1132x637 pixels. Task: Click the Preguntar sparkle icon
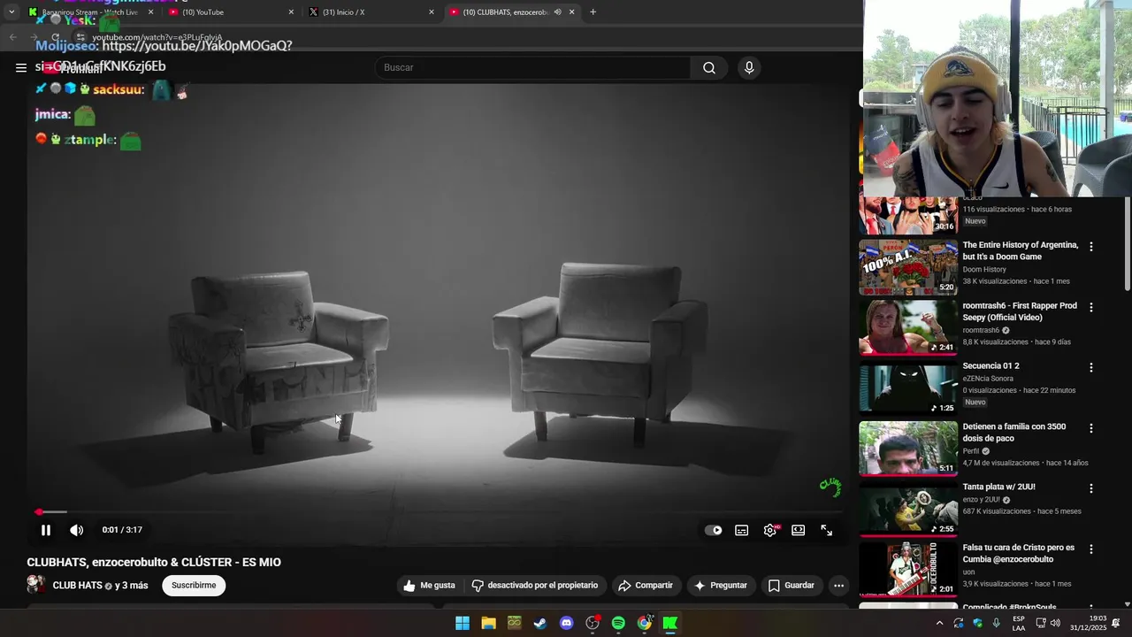700,586
